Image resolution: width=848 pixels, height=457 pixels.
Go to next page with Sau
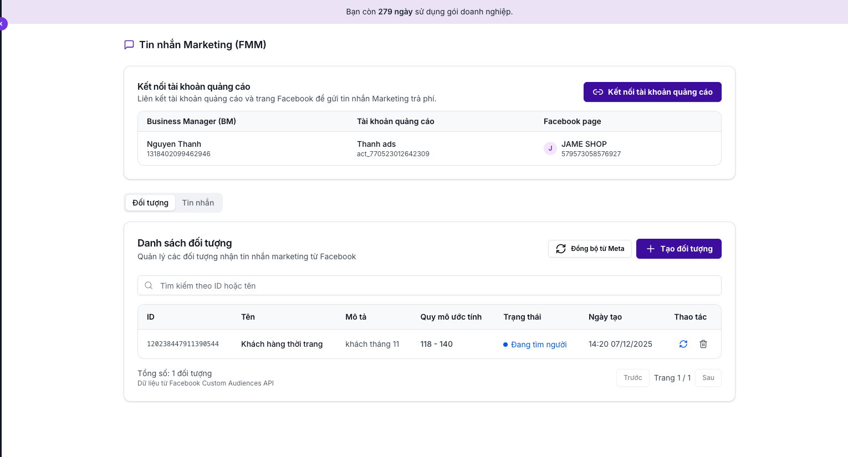(x=708, y=378)
